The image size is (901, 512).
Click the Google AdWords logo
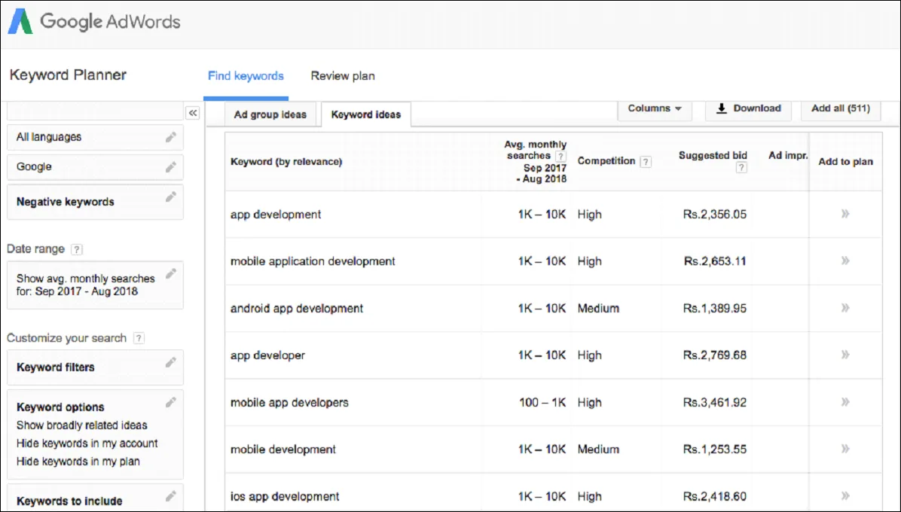tap(93, 21)
